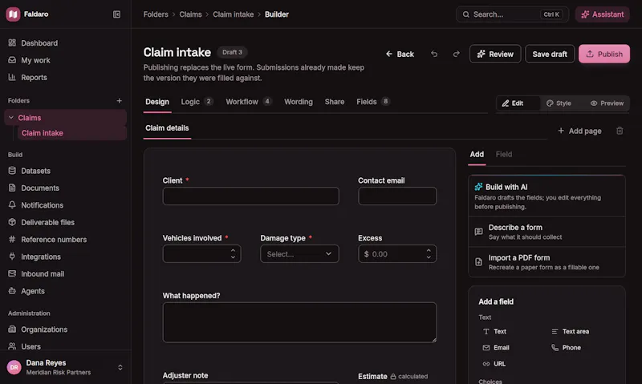Screen dimensions: 642x384
Task: Add a Text field
Action: pyautogui.click(x=494, y=332)
